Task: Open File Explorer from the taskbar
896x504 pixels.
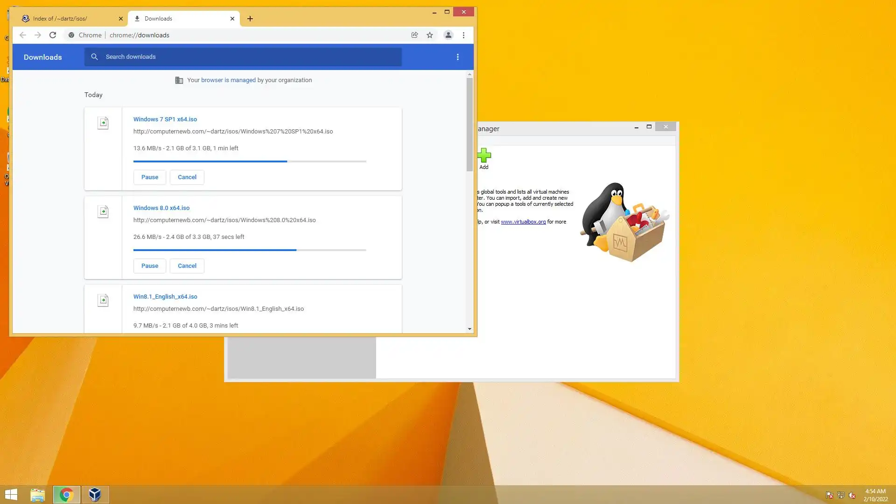Action: (38, 495)
